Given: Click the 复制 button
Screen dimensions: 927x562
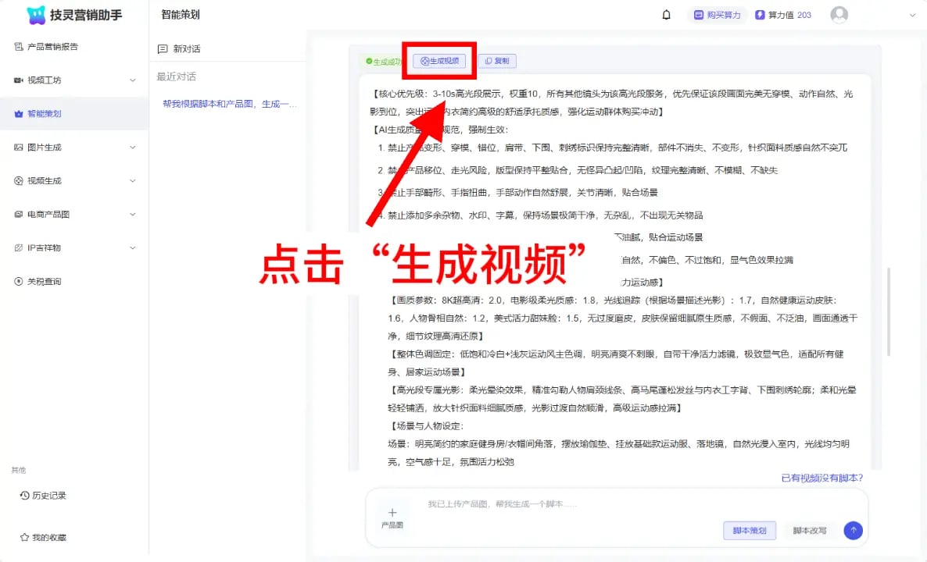Looking at the screenshot, I should coord(497,61).
